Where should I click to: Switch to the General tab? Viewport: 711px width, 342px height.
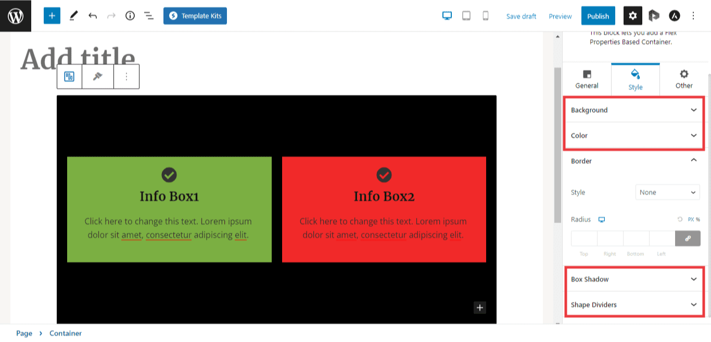coord(587,79)
